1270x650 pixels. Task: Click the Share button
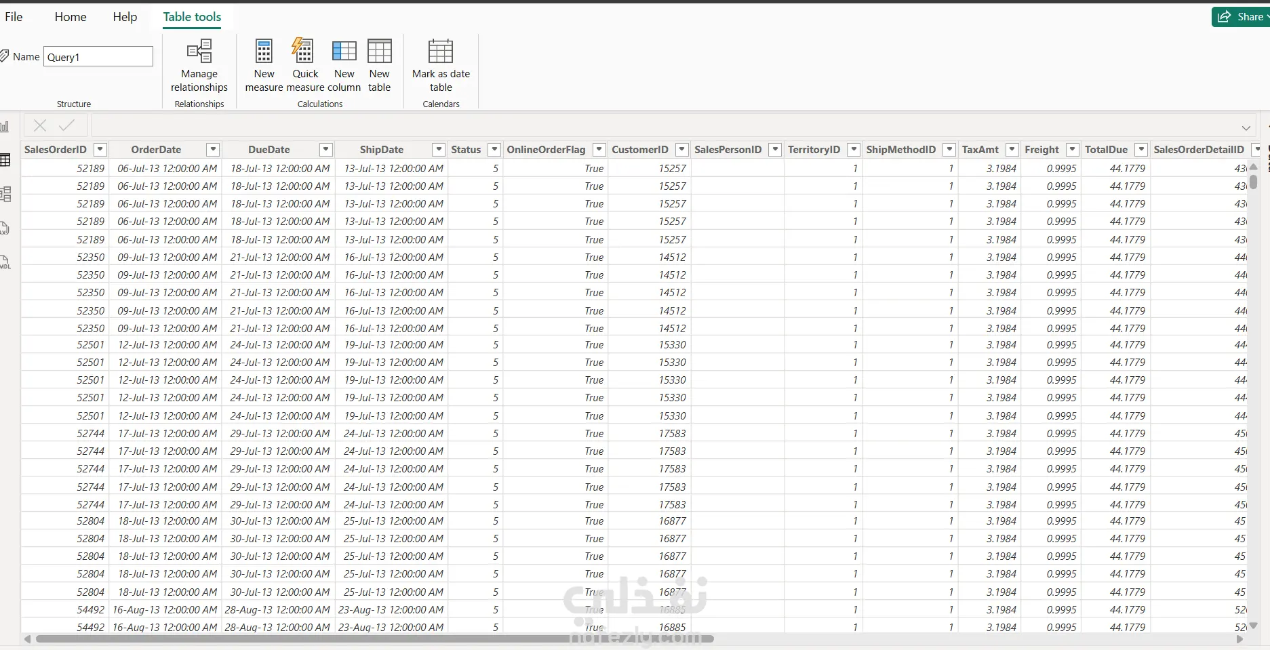click(x=1241, y=17)
